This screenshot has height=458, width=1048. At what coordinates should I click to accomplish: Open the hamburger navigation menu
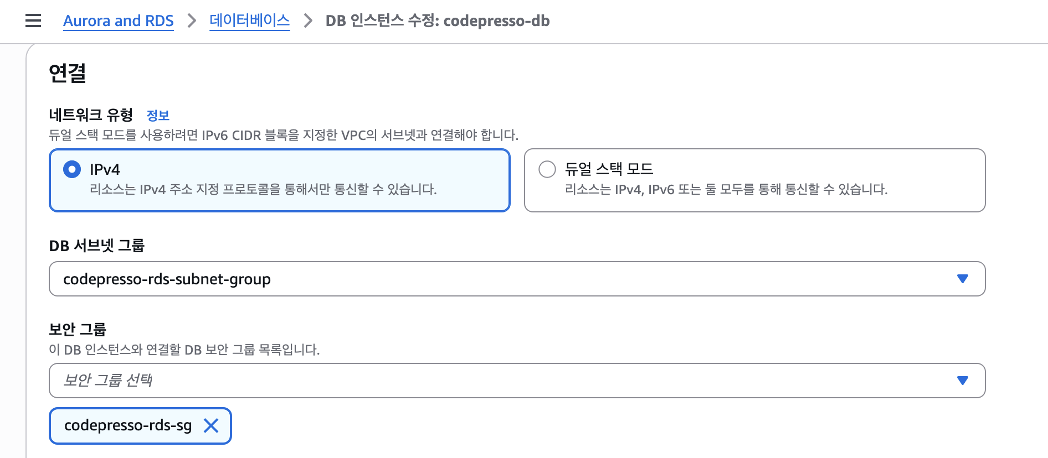[33, 21]
